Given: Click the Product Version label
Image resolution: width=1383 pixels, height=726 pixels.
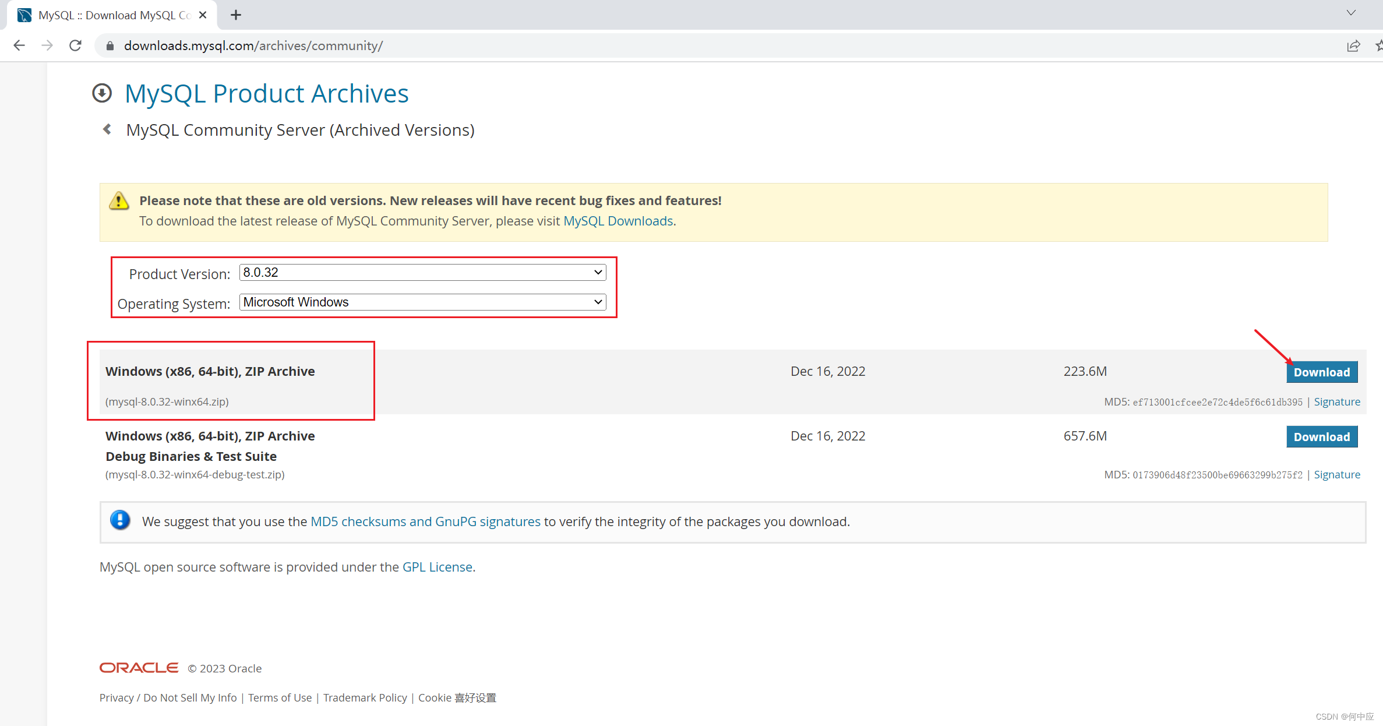Looking at the screenshot, I should coord(179,274).
